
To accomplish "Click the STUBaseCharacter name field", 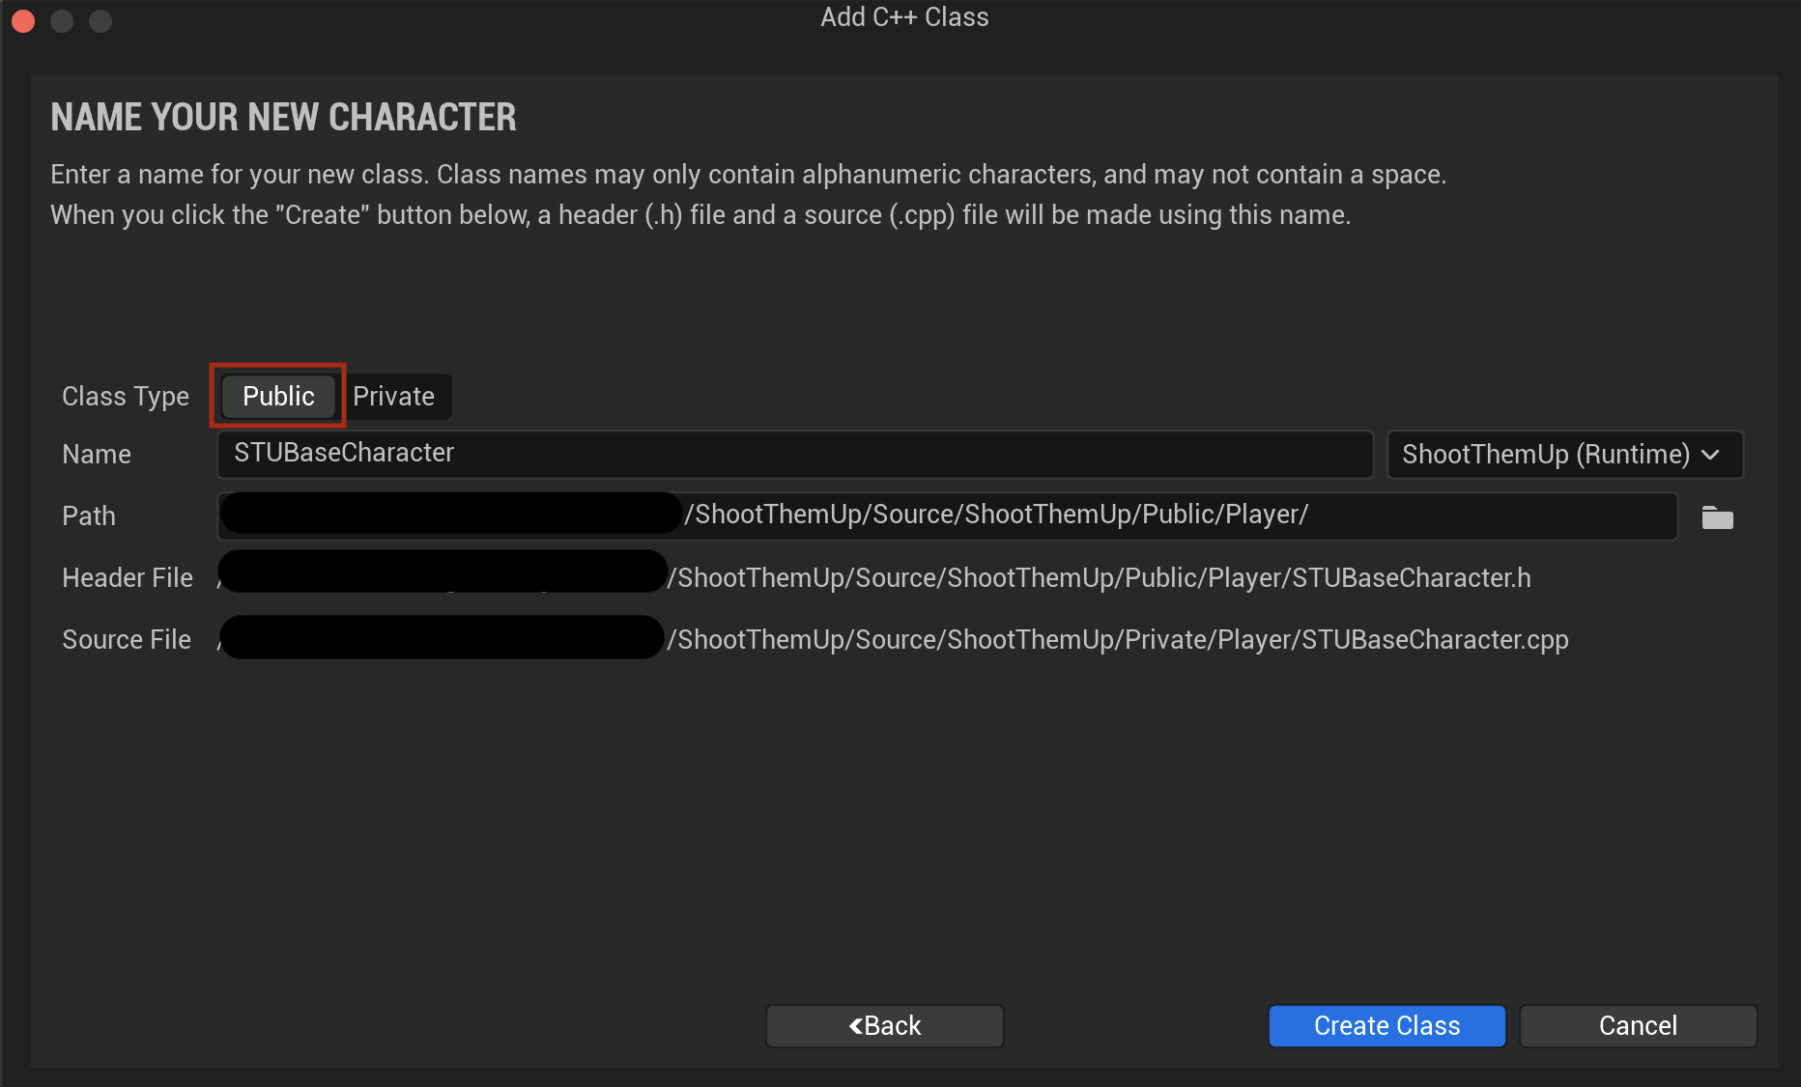I will (795, 454).
